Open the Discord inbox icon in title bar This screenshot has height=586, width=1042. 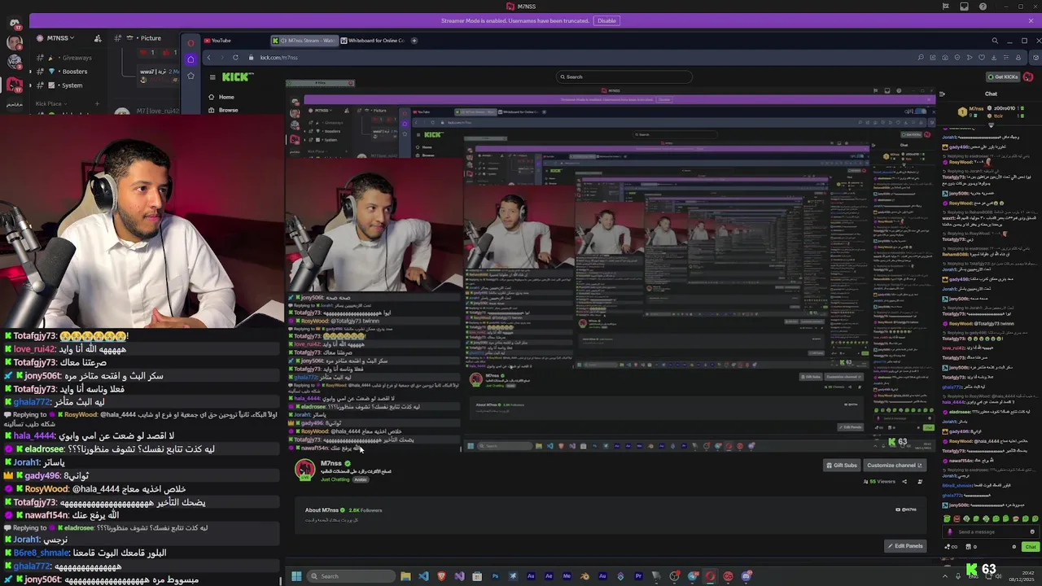coord(964,7)
